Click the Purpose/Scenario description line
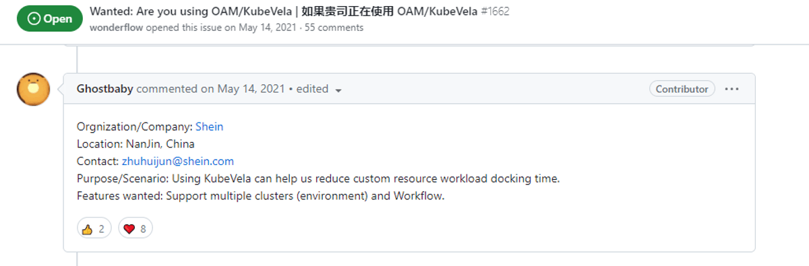This screenshot has width=809, height=266. 318,179
